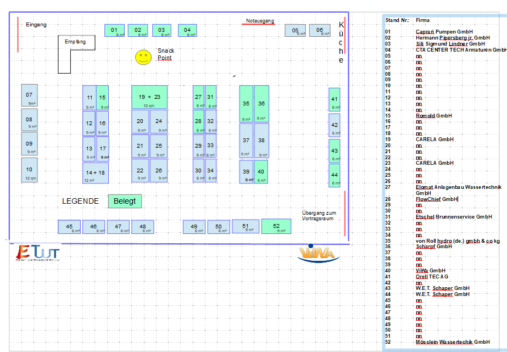Select green booth 36
Screen dimensions: 507x352
(x=261, y=104)
